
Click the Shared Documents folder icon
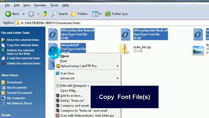tap(3, 93)
